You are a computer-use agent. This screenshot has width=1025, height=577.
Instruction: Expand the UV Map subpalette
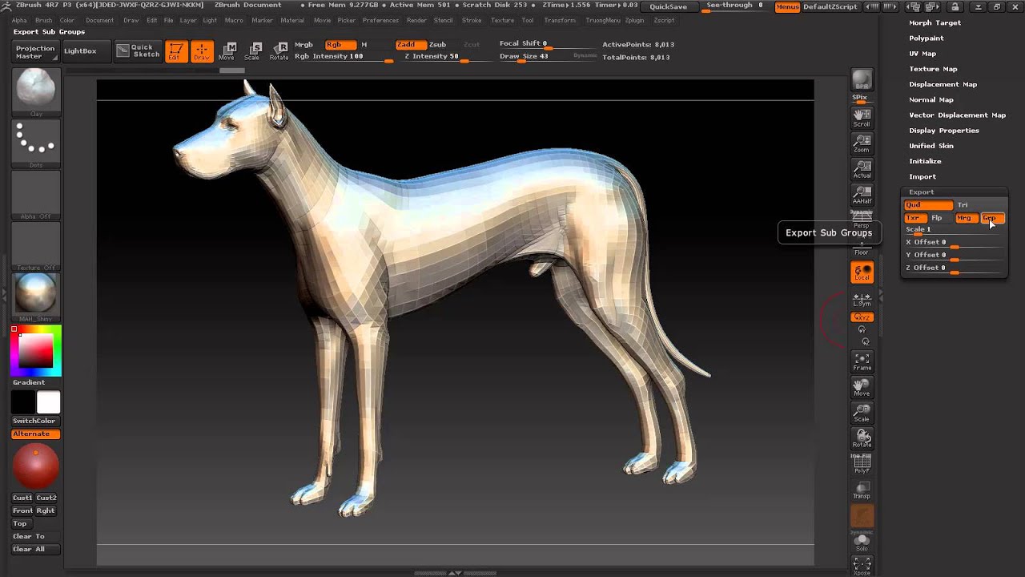click(x=922, y=54)
